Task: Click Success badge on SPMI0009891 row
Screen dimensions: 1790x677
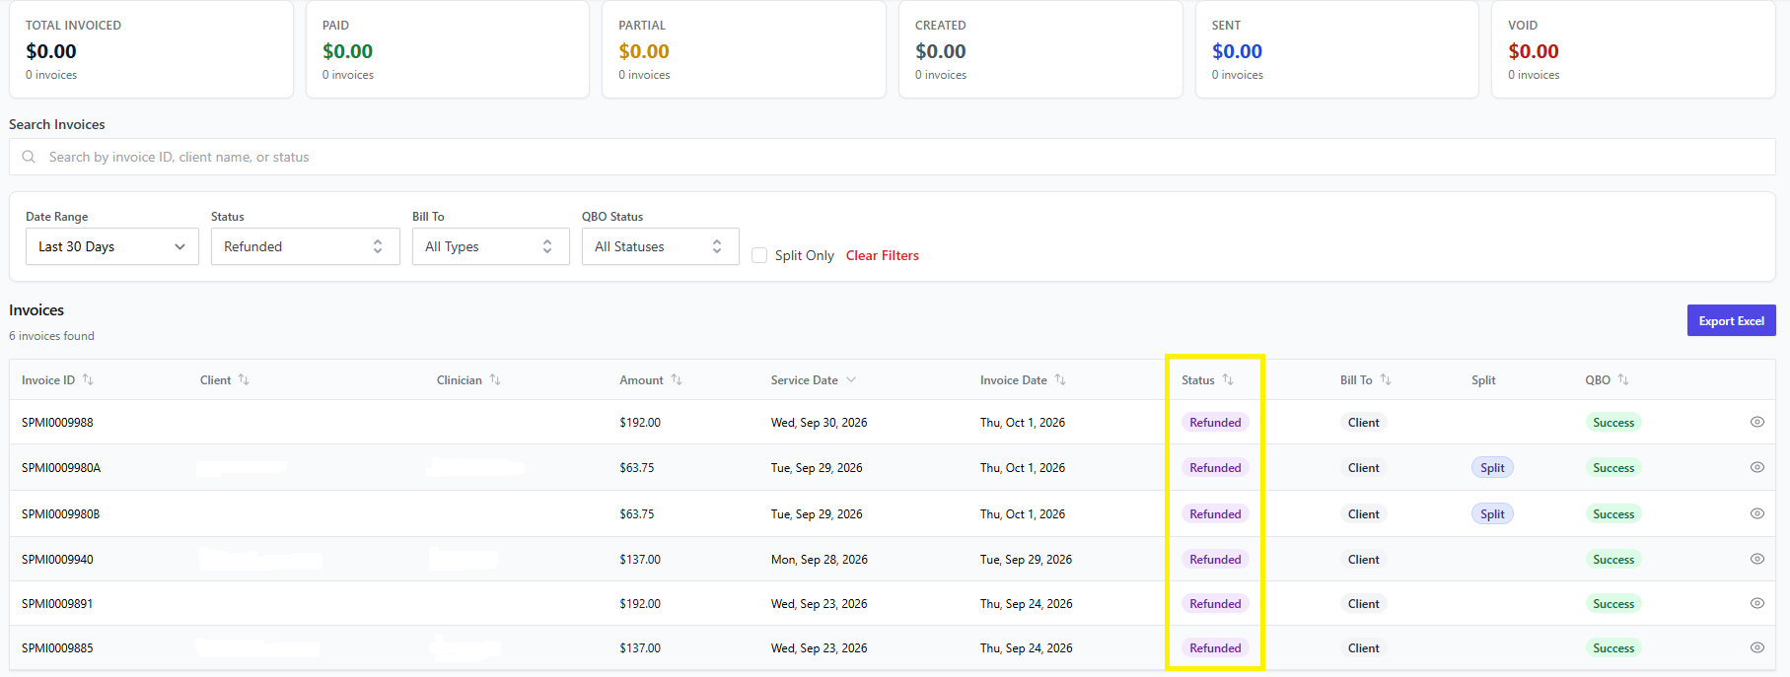Action: pyautogui.click(x=1613, y=603)
